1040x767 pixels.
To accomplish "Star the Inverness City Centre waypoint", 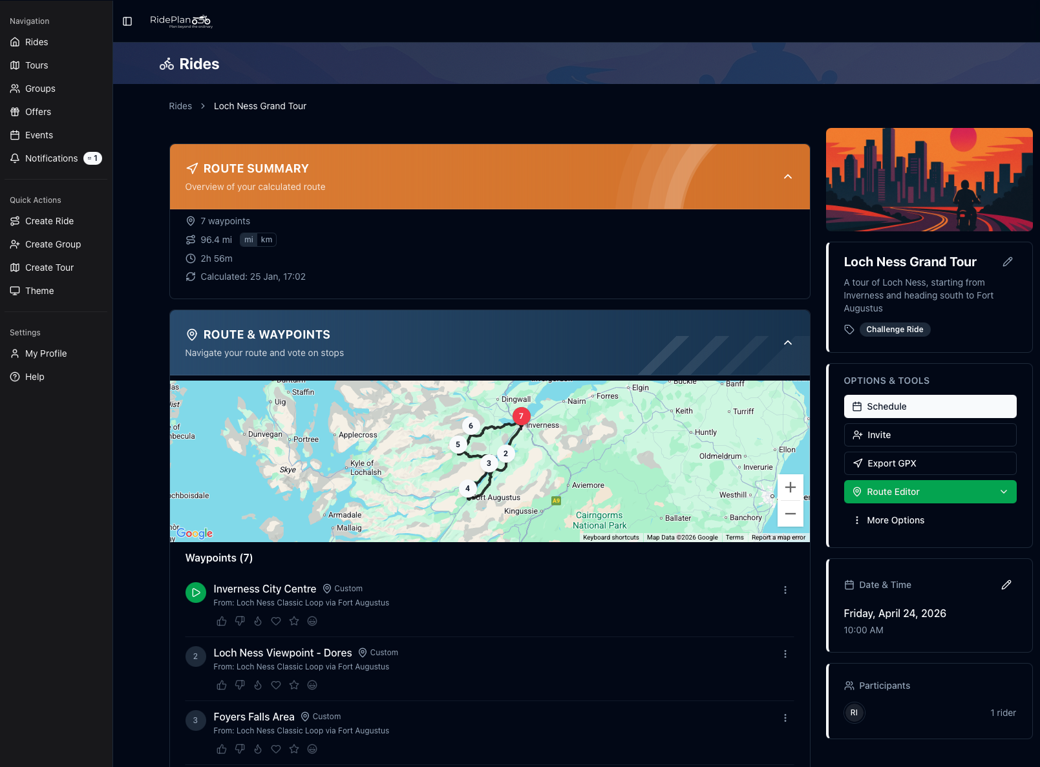I will [294, 621].
